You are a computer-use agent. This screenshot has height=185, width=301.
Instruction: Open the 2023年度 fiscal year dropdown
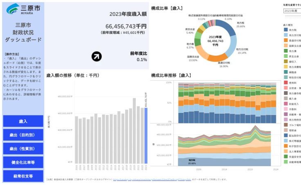point(292,11)
